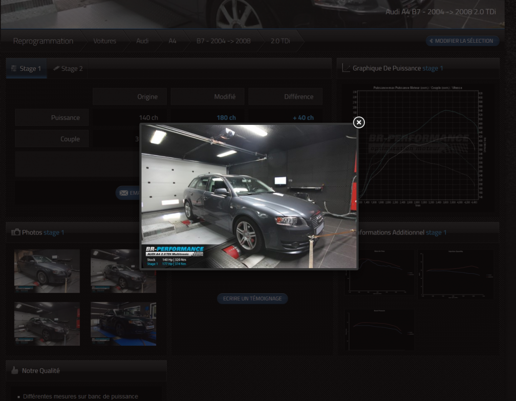Open the bottom-left small additional info chart
Viewport: 516px width, 401px height.
(380, 329)
